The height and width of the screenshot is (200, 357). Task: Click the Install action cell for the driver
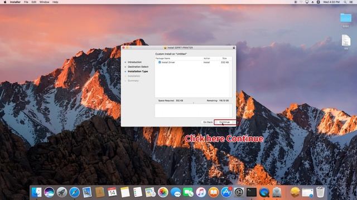[x=206, y=62]
